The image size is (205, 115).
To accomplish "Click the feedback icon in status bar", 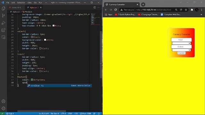I will 94,114.
